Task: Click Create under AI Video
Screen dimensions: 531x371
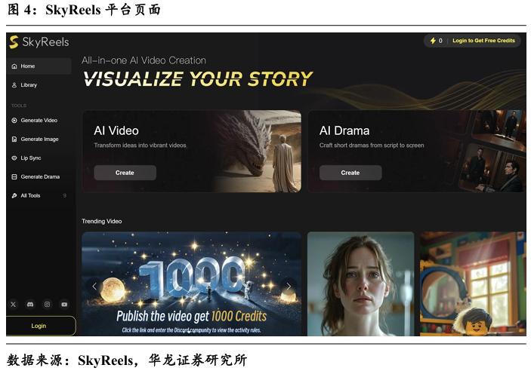Action: tap(125, 173)
